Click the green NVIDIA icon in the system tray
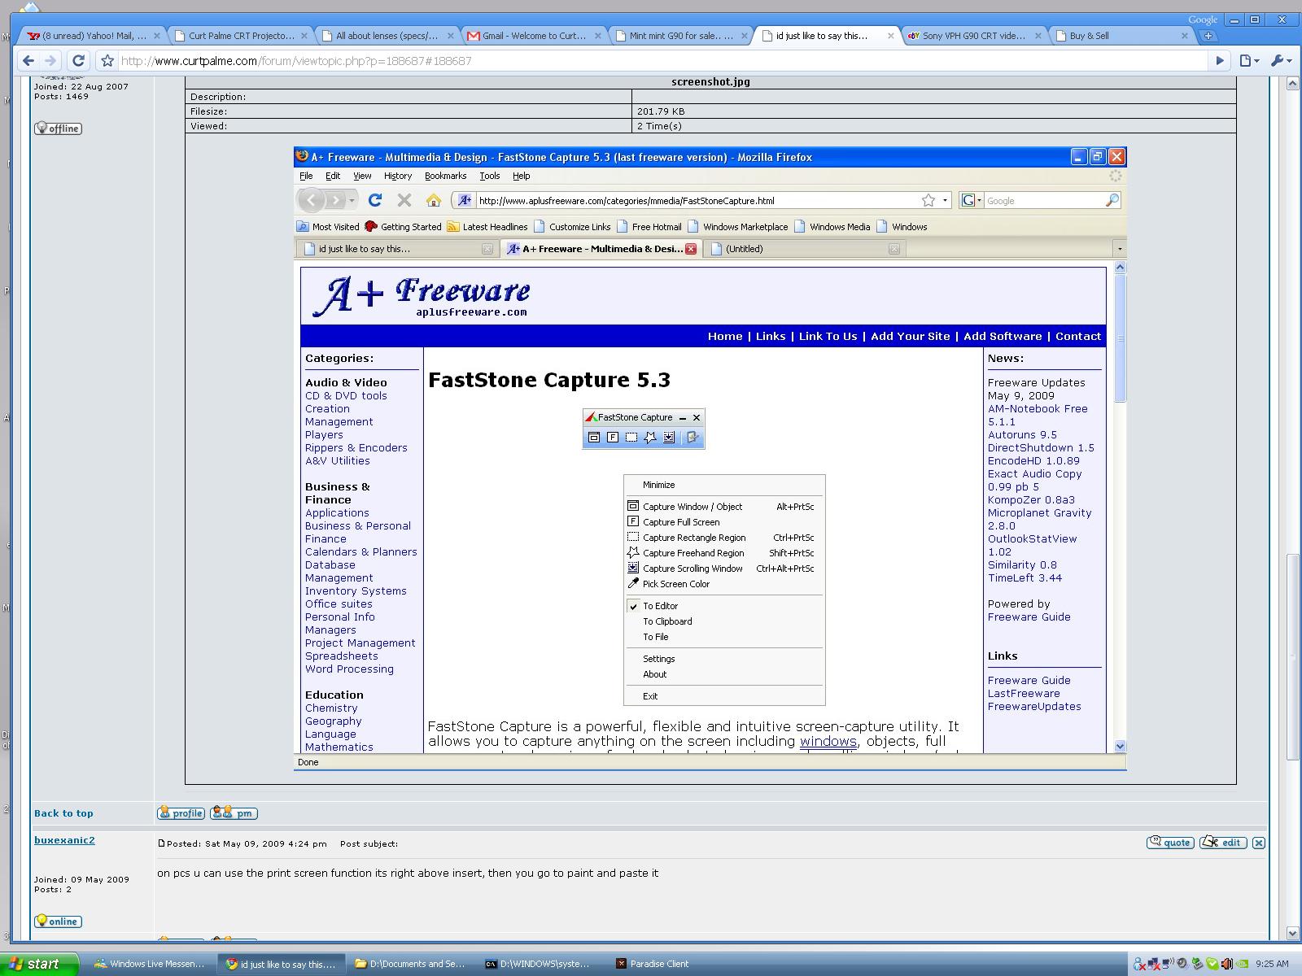Viewport: 1302px width, 976px height. [1242, 964]
